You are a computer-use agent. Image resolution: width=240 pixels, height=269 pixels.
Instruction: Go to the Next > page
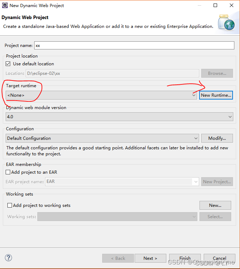150,258
